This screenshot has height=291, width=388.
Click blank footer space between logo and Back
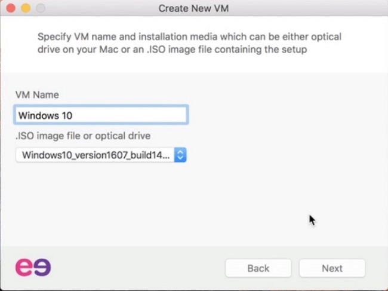(137, 268)
